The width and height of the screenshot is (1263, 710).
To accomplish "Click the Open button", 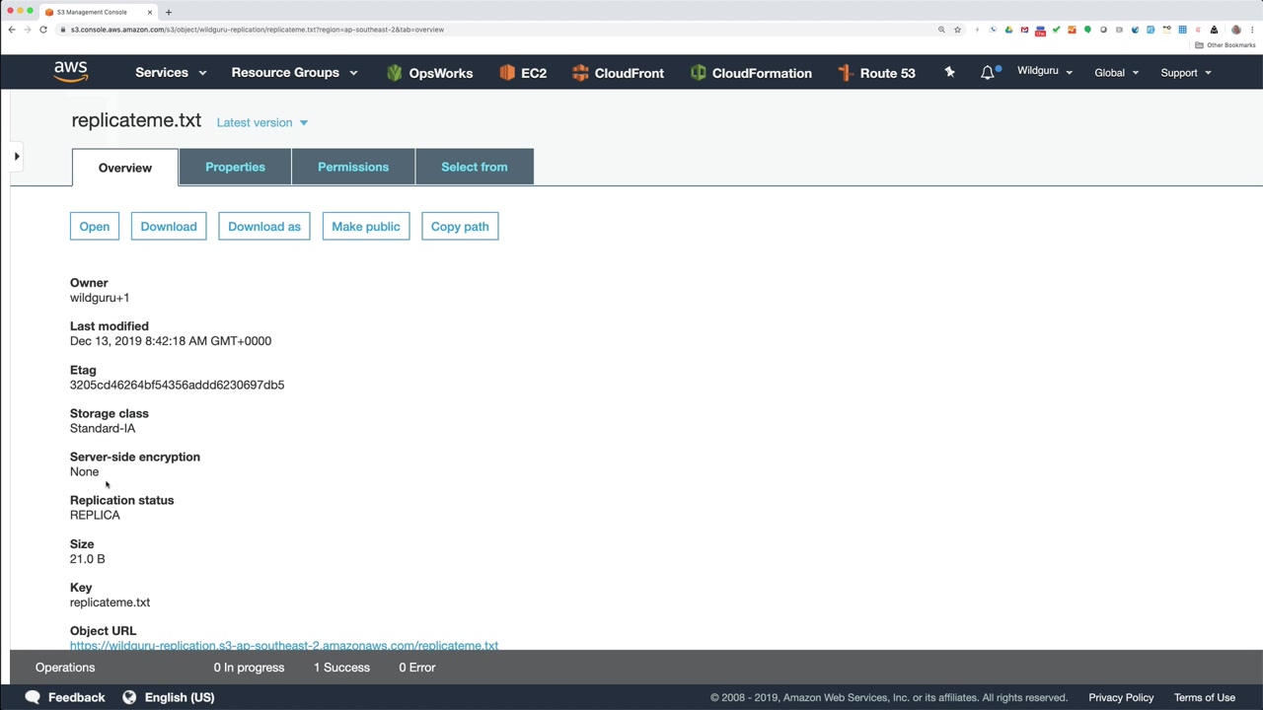I will point(95,227).
